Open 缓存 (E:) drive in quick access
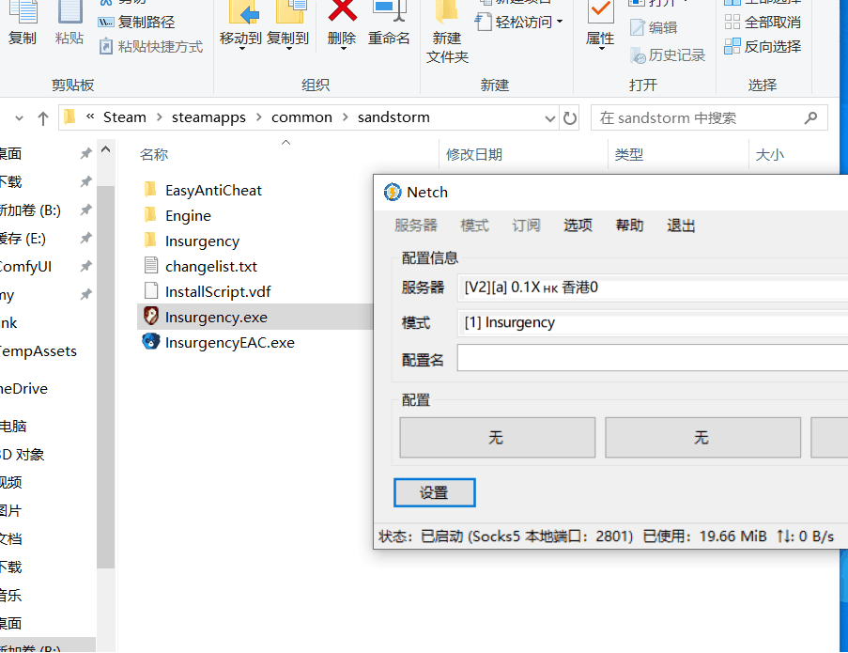Screen dimensions: 848x653 click(23, 238)
